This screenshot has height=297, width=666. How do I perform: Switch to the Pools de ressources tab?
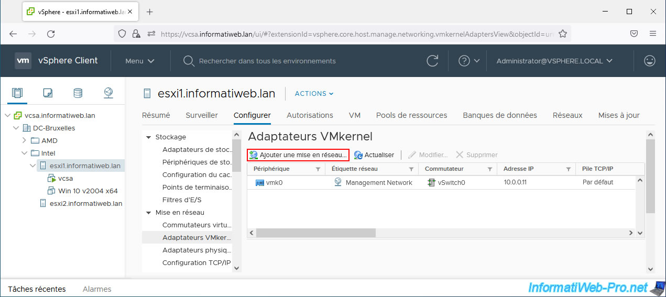tap(412, 115)
